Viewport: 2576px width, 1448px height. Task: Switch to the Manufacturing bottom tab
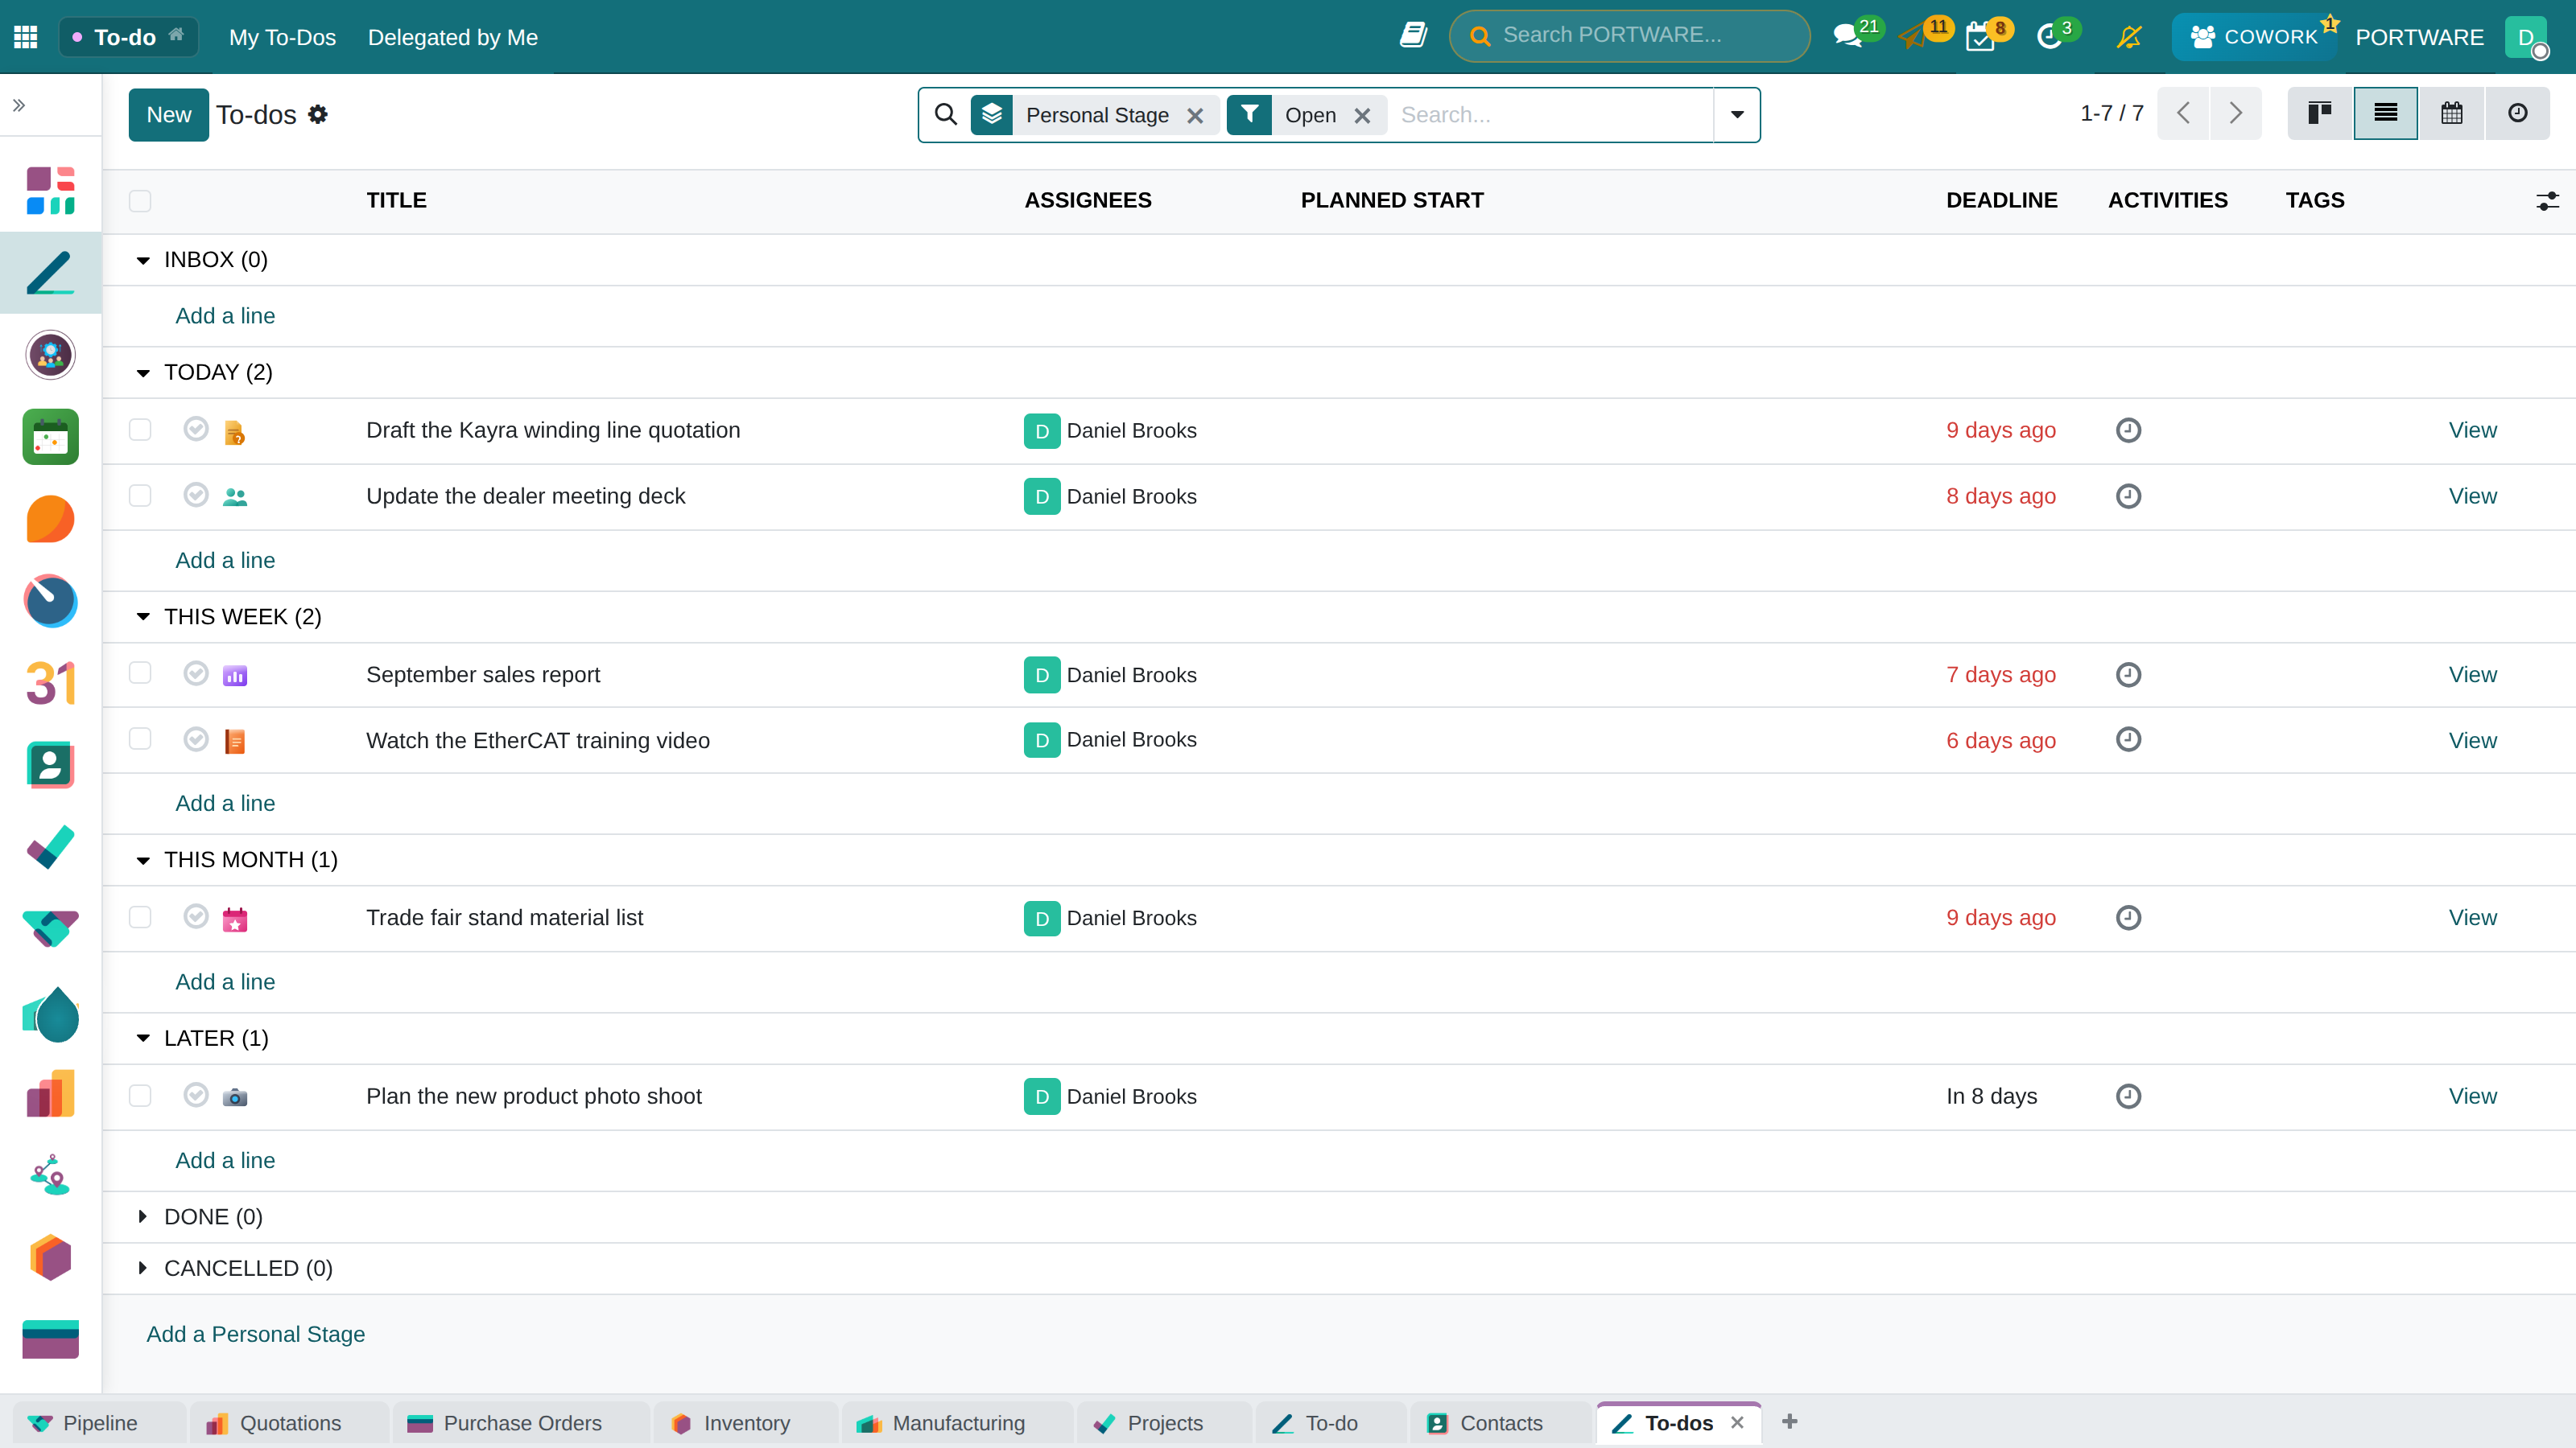click(x=957, y=1423)
